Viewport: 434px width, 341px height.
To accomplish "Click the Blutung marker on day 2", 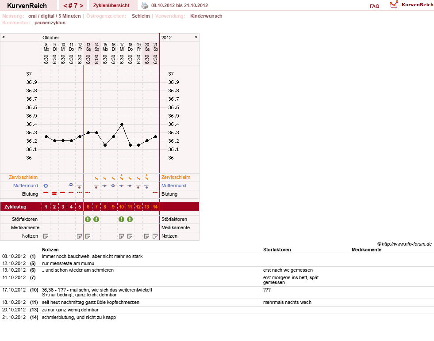I will pos(54,193).
